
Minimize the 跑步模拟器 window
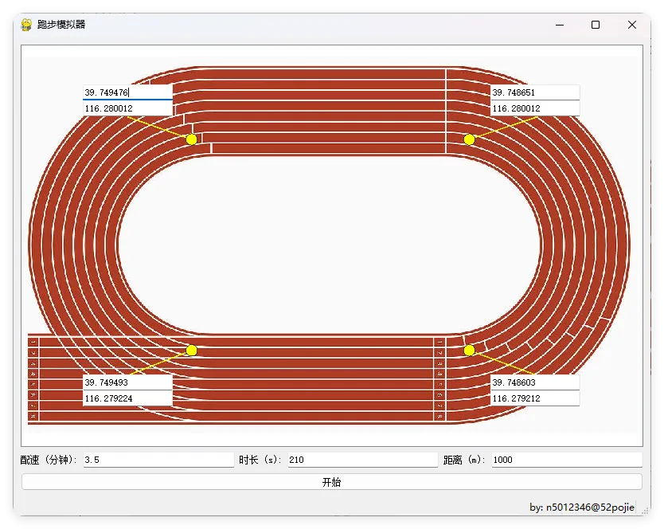coord(559,25)
